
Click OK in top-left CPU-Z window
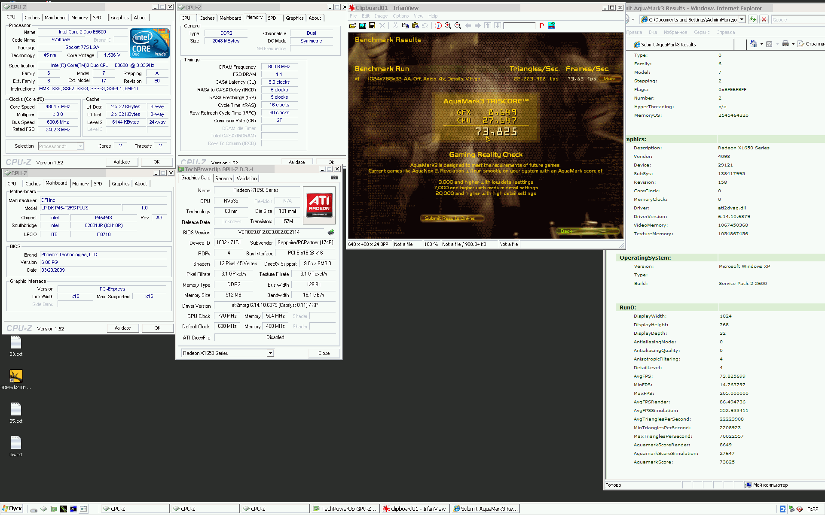[156, 162]
